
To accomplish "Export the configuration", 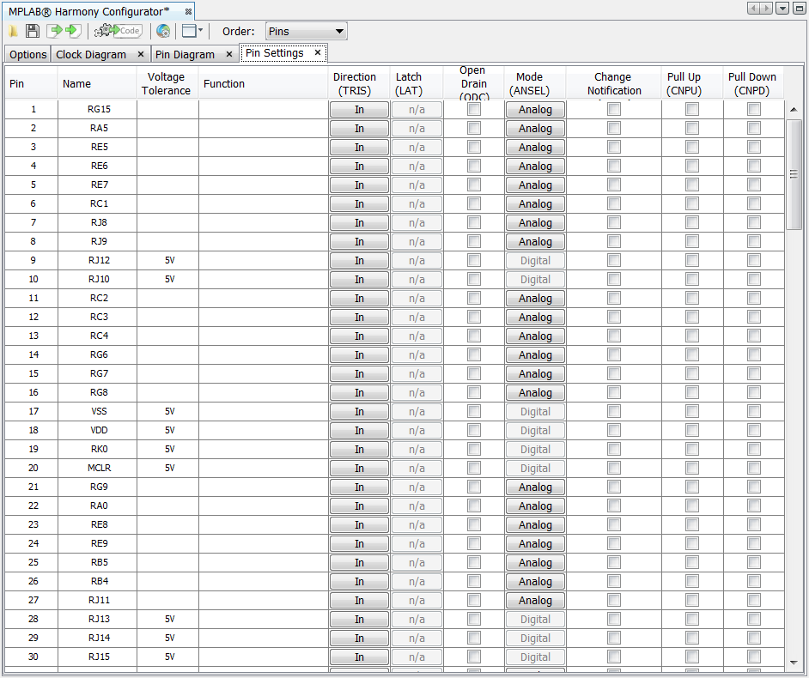I will coord(70,31).
